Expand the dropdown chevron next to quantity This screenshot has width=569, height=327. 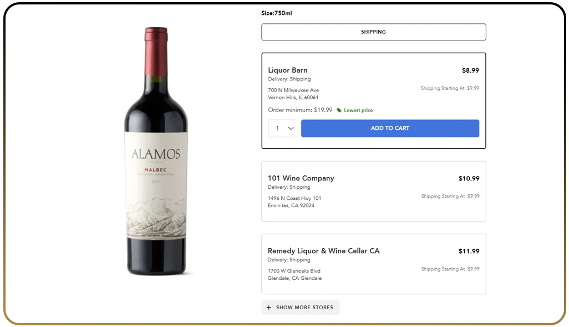pos(290,128)
